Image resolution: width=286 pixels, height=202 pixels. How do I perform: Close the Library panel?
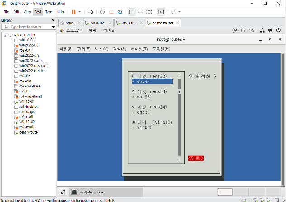53,20
